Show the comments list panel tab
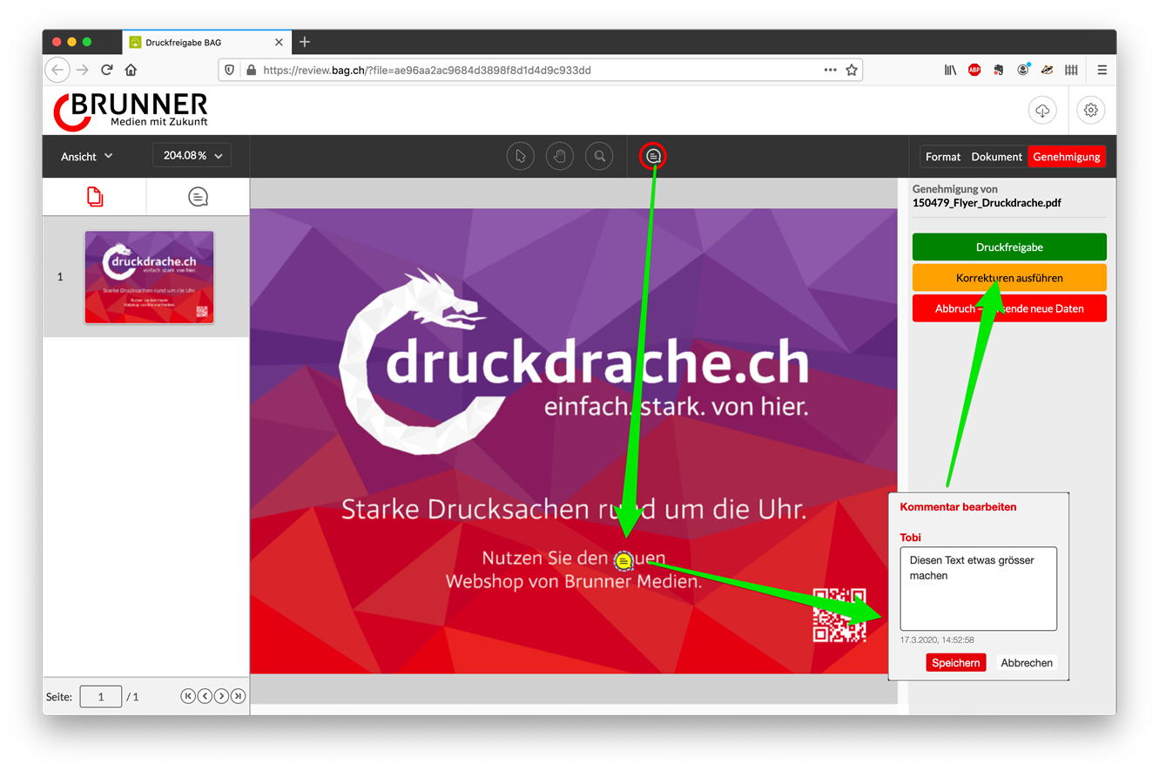This screenshot has width=1159, height=772. [x=199, y=198]
